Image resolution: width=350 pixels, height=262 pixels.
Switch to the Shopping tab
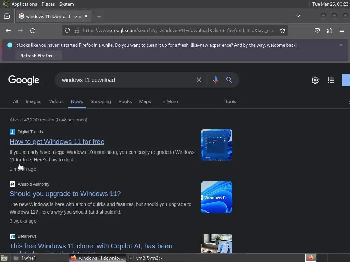coord(101,101)
